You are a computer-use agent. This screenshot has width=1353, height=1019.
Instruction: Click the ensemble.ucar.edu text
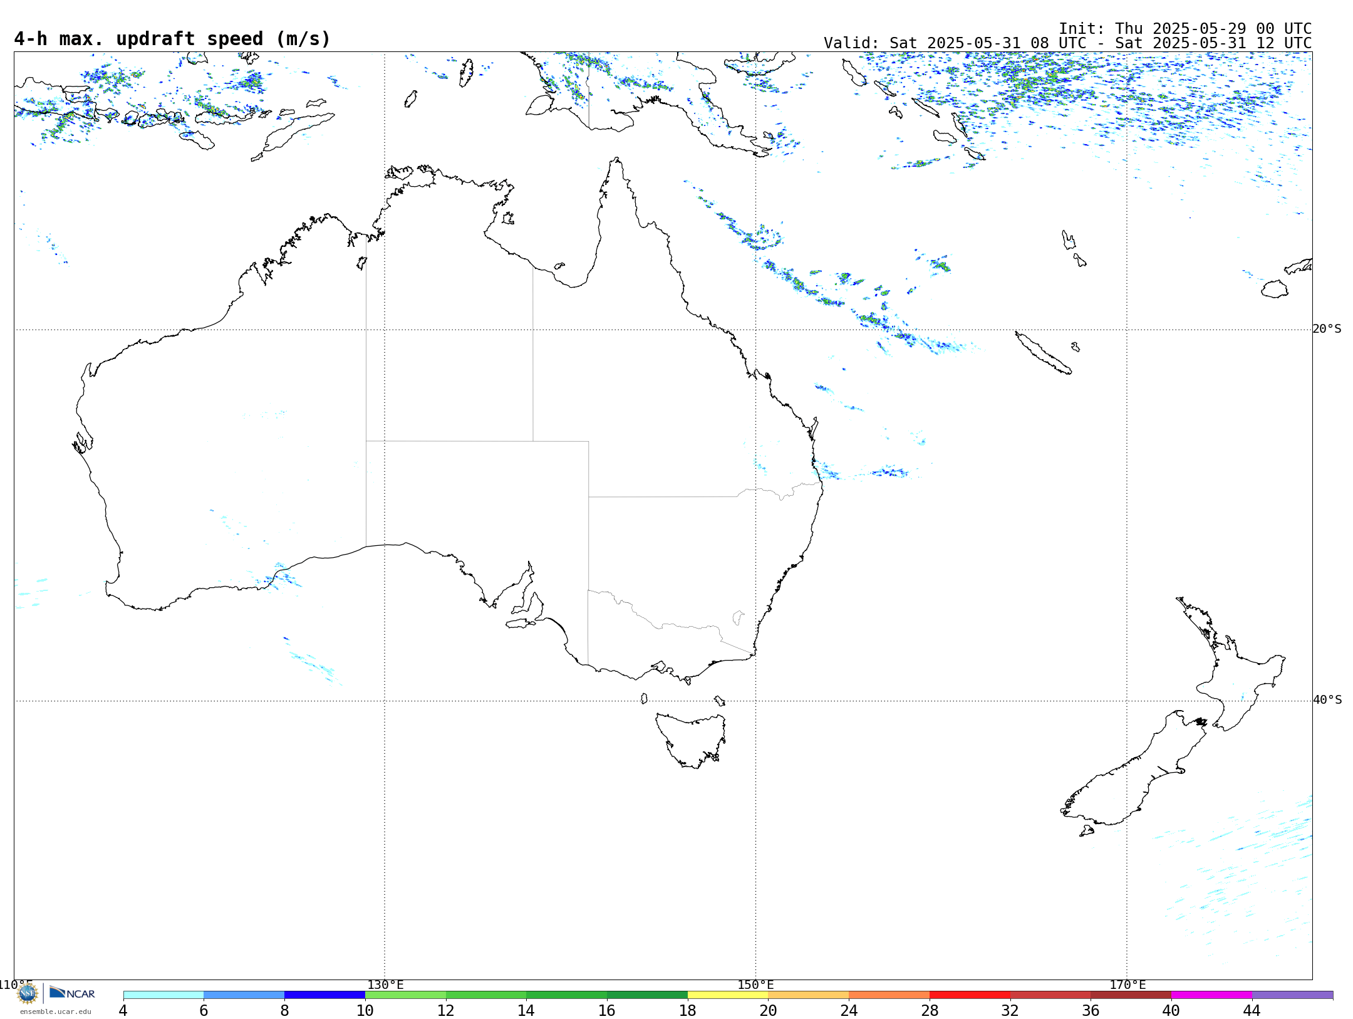click(55, 1011)
